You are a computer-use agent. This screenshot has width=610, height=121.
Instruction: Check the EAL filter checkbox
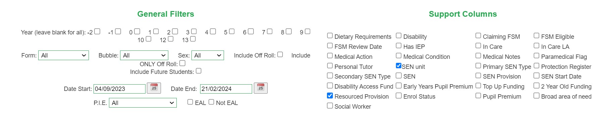click(190, 102)
